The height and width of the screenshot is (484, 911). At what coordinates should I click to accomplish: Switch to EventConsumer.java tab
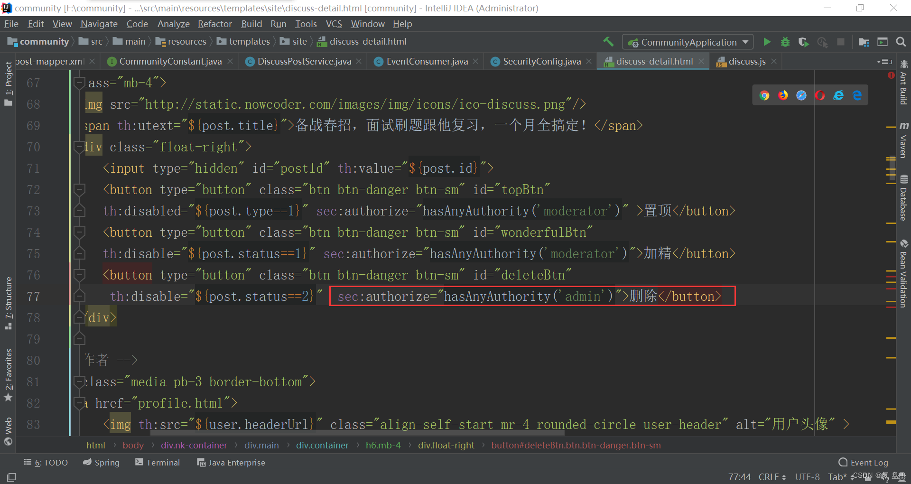[x=427, y=61]
